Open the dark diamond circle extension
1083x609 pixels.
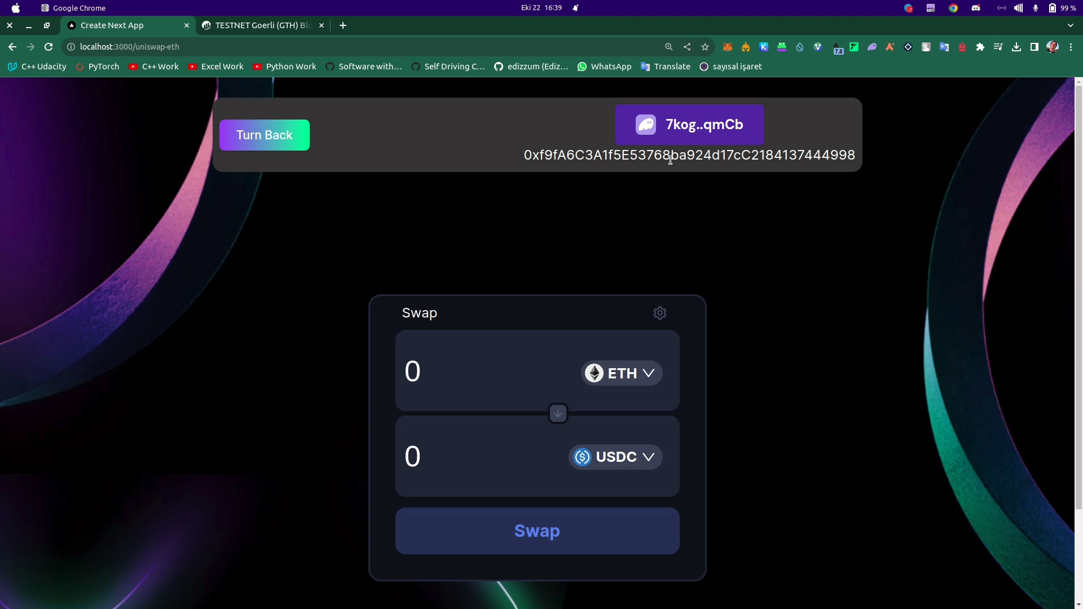[908, 47]
